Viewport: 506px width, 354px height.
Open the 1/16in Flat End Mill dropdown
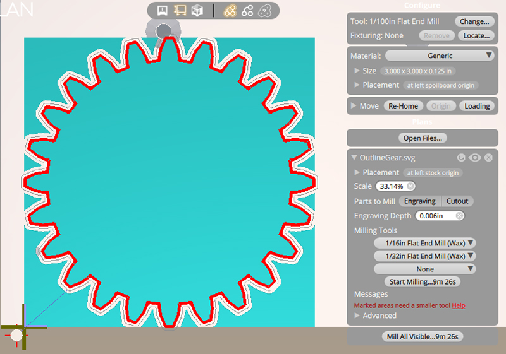pos(424,243)
